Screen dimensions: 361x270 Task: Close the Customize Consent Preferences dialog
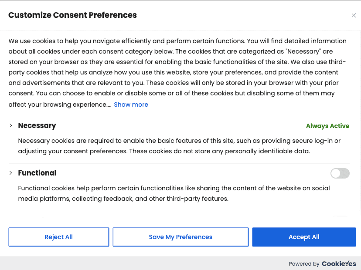(x=354, y=15)
